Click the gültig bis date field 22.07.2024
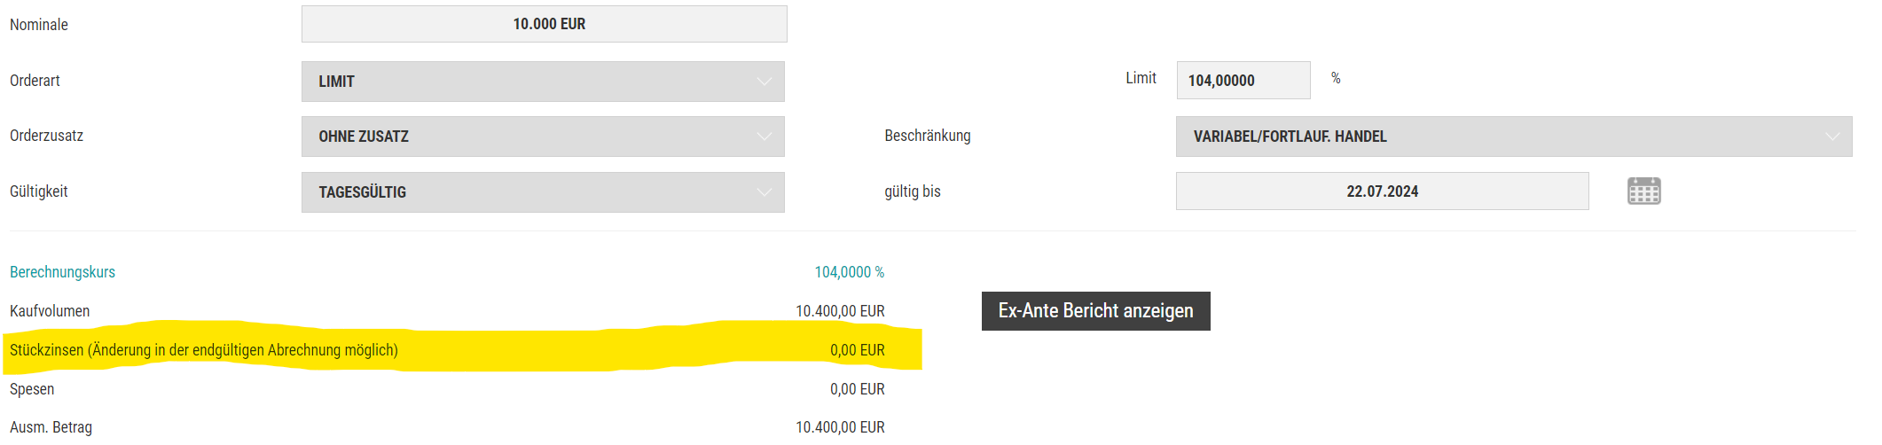The height and width of the screenshot is (445, 1882). click(1381, 191)
